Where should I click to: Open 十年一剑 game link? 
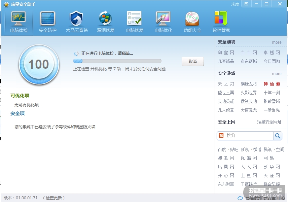272,93
